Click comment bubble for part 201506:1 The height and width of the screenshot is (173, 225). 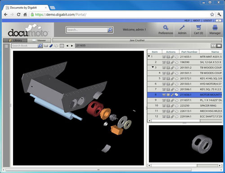[x=177, y=89]
